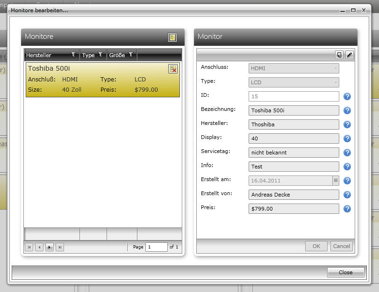Select the Toshiba 500i title in list

(x=49, y=68)
